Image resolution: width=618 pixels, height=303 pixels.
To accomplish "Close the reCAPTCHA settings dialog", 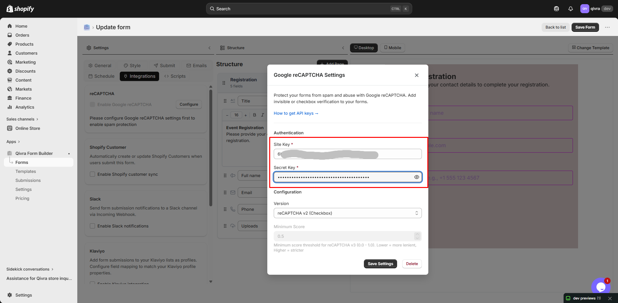I will click(x=417, y=75).
